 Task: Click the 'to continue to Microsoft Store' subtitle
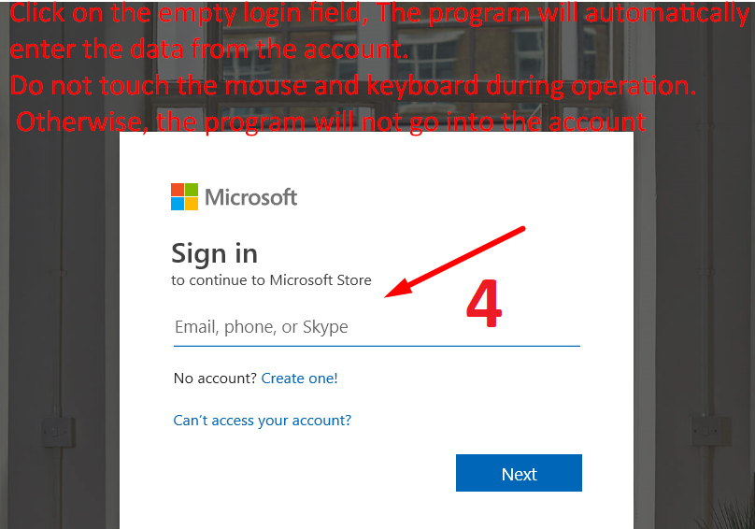(272, 280)
